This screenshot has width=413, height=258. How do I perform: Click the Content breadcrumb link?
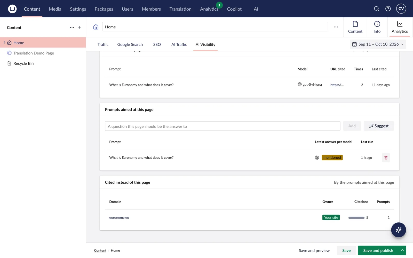100,250
